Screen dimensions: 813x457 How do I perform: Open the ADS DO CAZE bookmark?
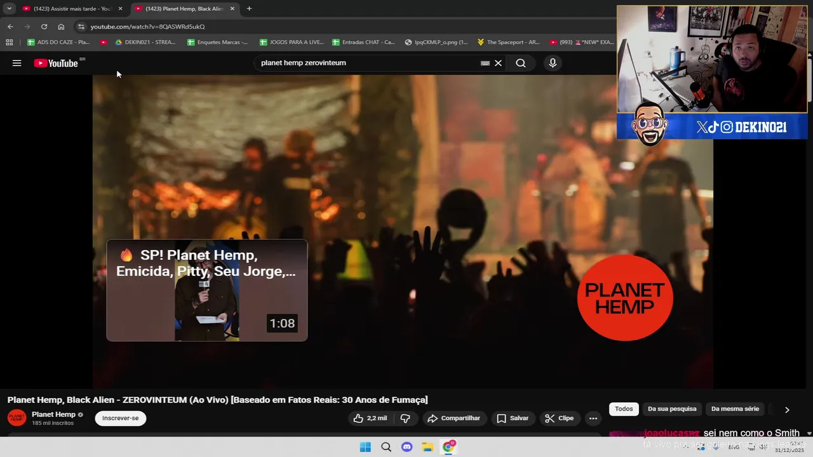pos(58,43)
